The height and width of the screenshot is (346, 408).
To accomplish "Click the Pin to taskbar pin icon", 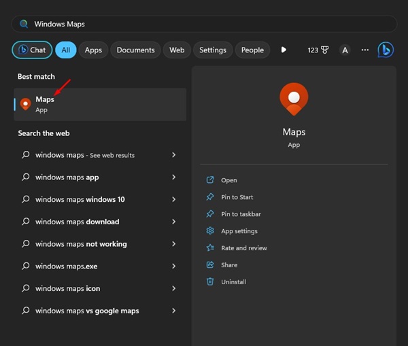I will coord(210,214).
